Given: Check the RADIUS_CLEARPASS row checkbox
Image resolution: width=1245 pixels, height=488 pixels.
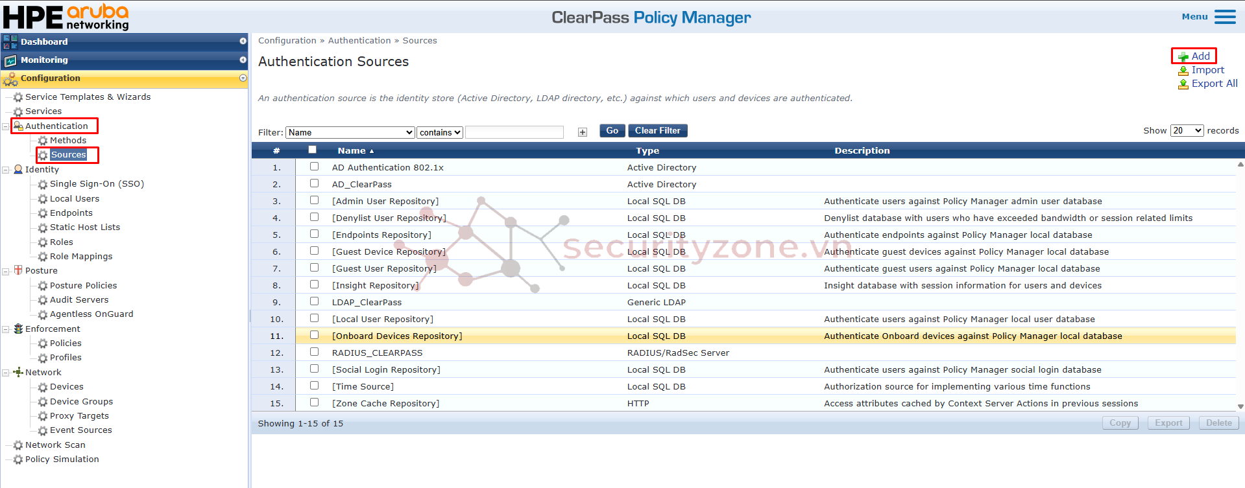Looking at the screenshot, I should tap(314, 352).
